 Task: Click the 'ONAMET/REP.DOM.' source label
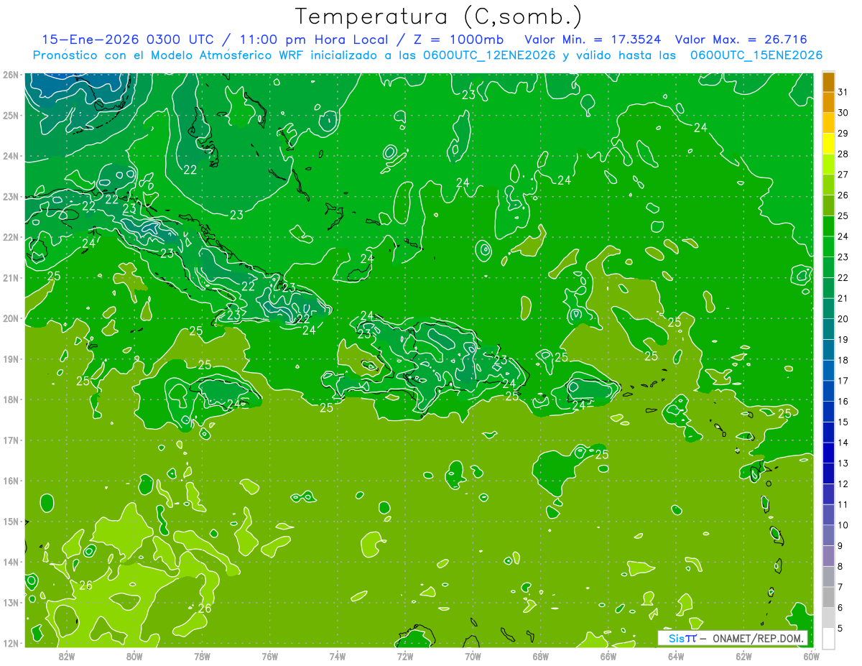point(757,638)
